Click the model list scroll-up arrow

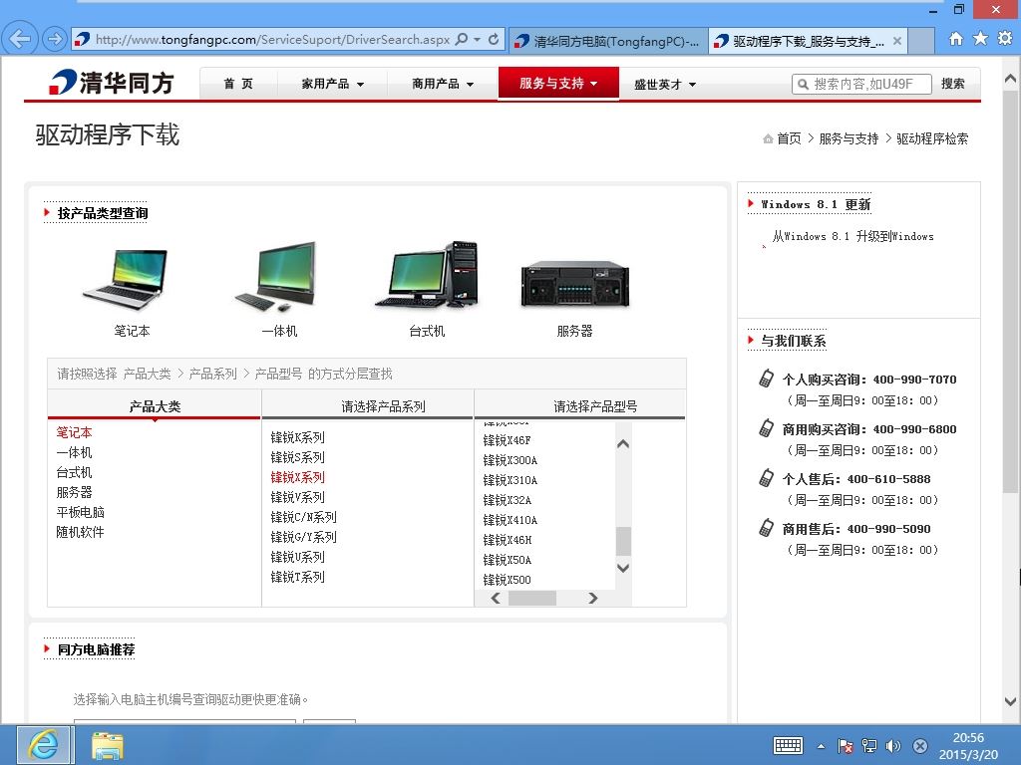click(x=623, y=443)
